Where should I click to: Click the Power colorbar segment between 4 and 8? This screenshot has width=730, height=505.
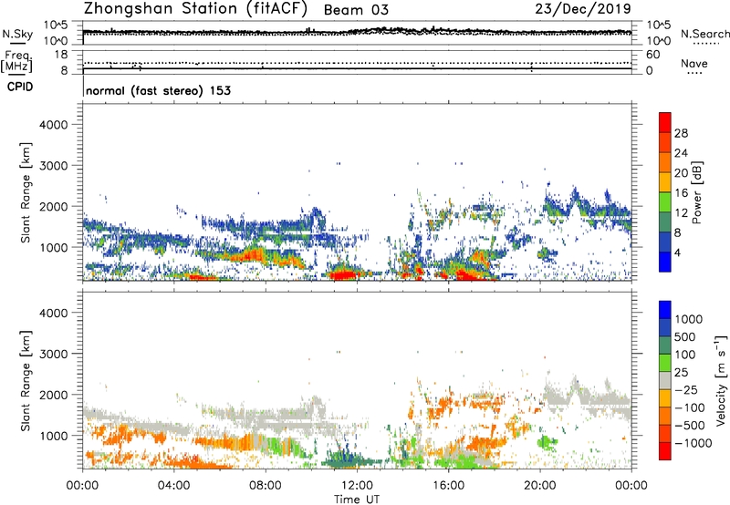pos(665,242)
